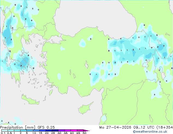Open the weatheronline.co.uk copyright link
Viewport: 173px width, 134px height.
[x=150, y=132]
